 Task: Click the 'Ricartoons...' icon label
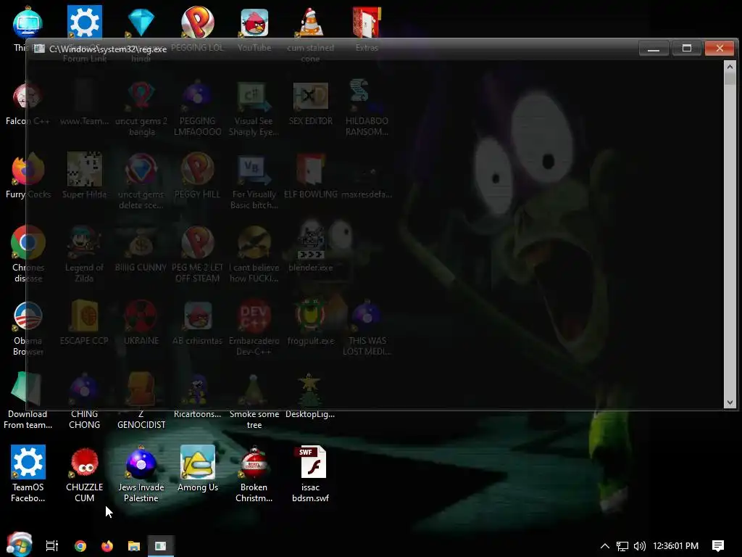pyautogui.click(x=197, y=414)
